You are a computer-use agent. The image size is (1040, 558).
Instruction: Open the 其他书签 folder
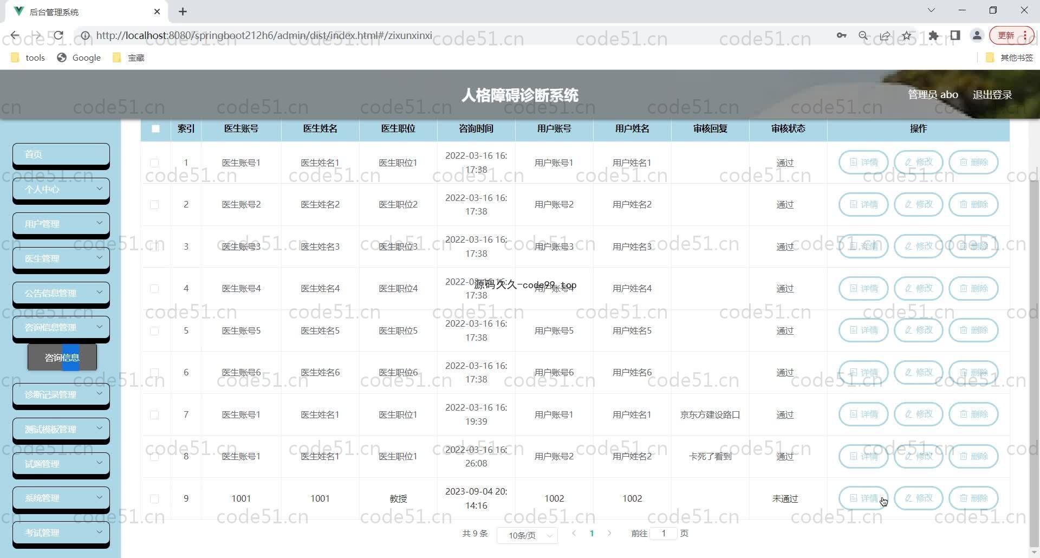(1010, 57)
